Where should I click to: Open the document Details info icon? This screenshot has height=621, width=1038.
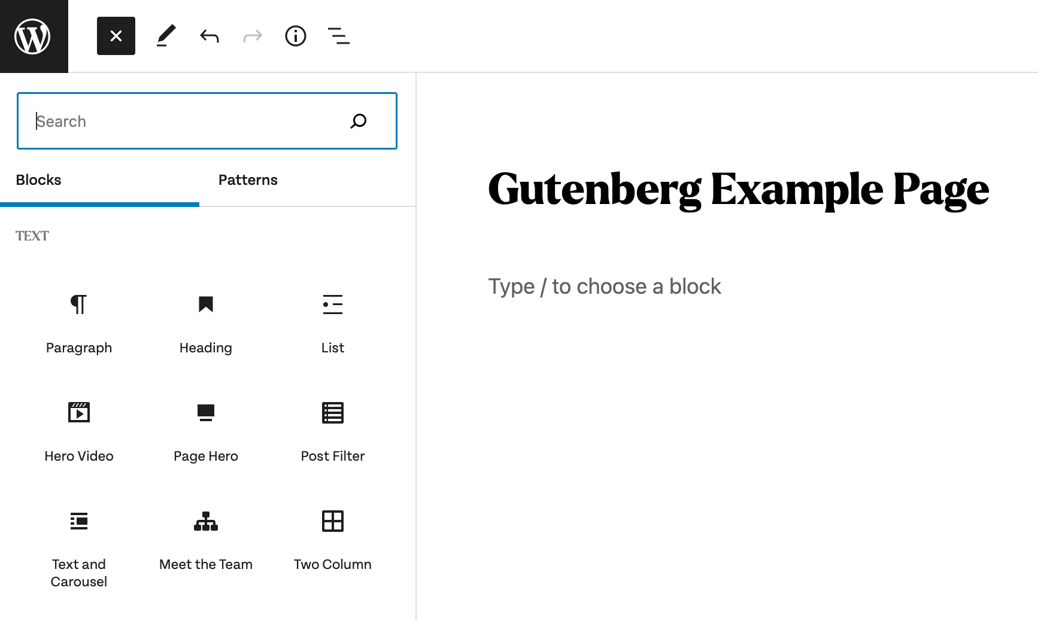(296, 36)
